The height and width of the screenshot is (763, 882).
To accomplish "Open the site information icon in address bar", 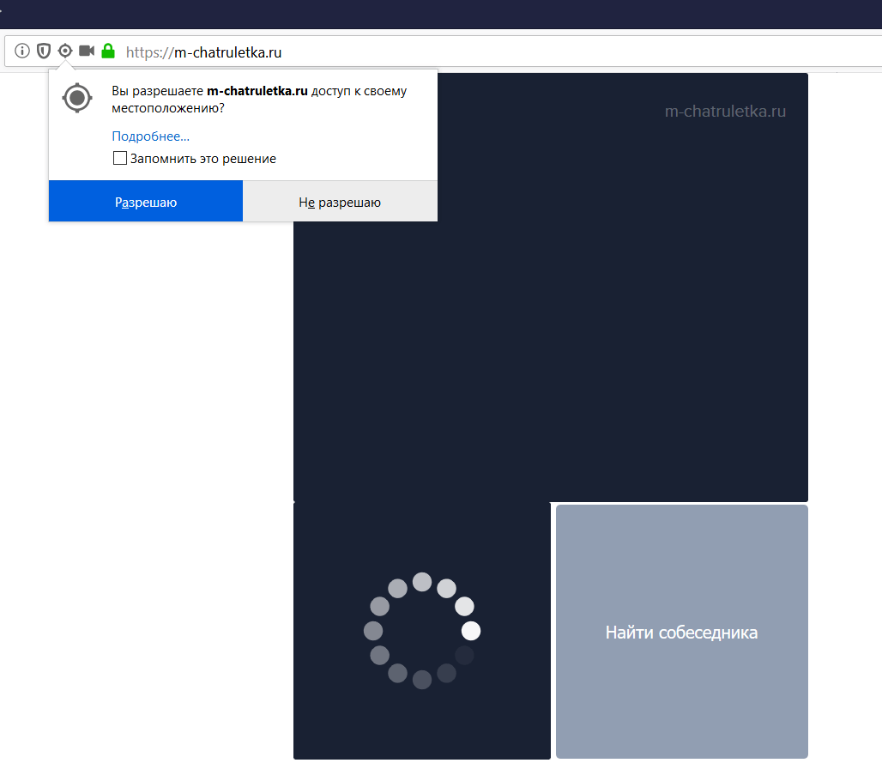I will [22, 51].
